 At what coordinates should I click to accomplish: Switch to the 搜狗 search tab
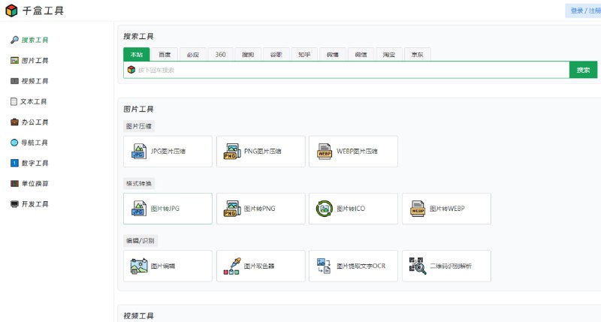pos(248,54)
